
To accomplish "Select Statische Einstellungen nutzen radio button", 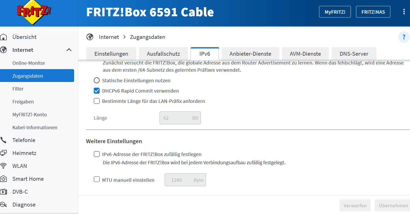I will [97, 80].
